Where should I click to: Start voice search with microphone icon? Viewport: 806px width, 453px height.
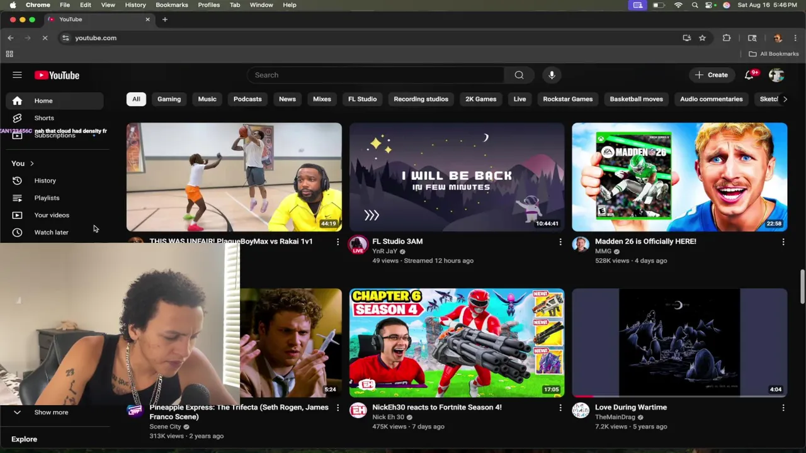552,75
